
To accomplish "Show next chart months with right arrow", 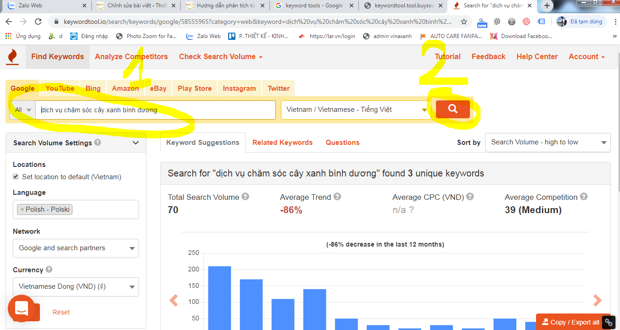I will [x=597, y=300].
